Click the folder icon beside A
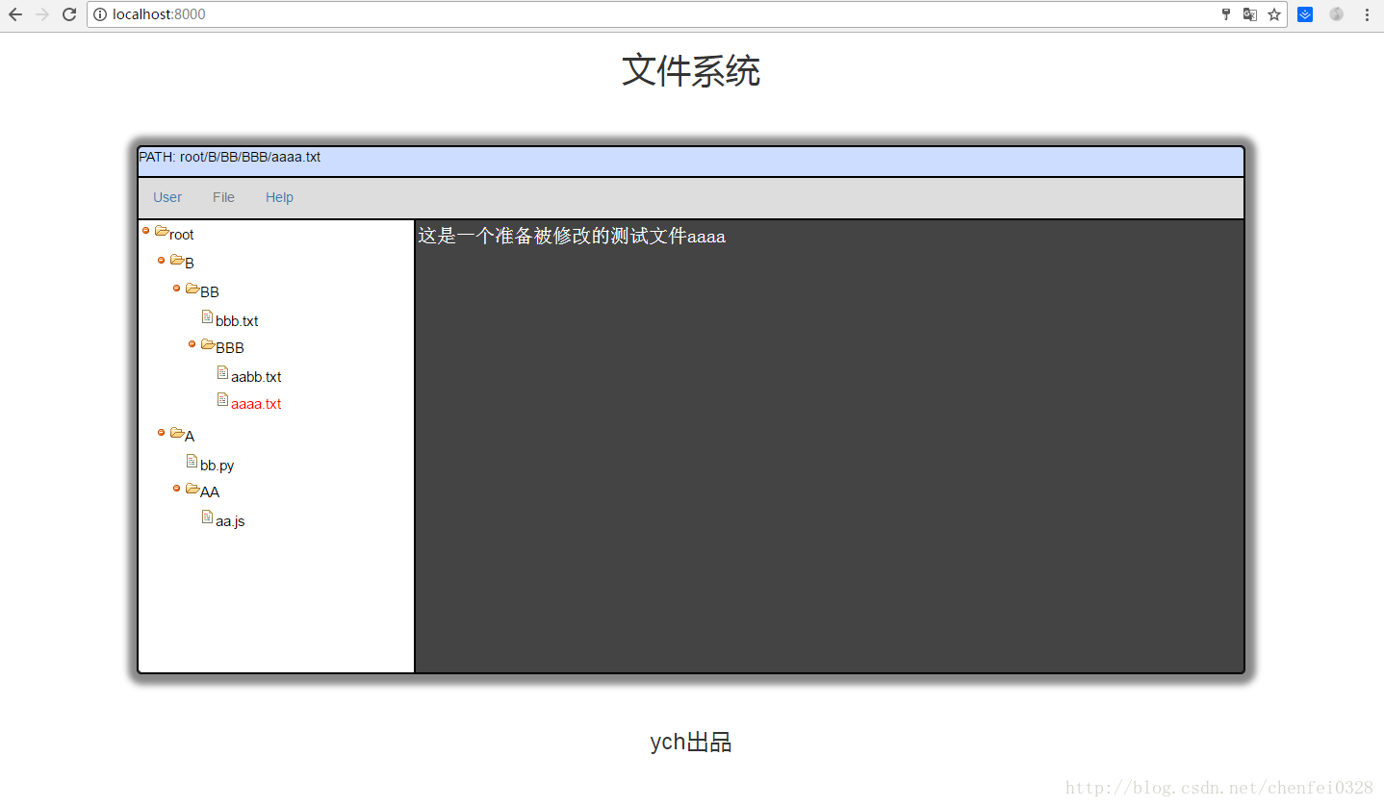 (177, 433)
